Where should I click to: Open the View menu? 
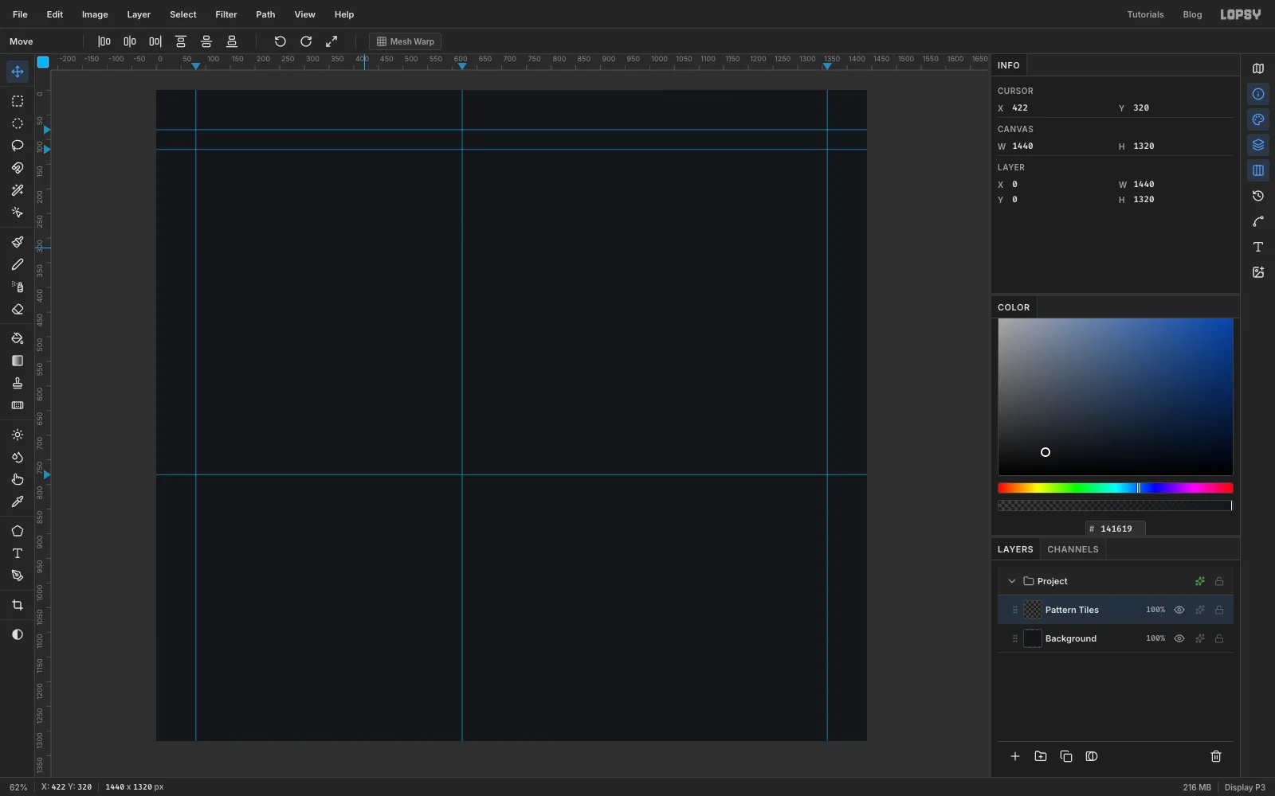point(304,14)
